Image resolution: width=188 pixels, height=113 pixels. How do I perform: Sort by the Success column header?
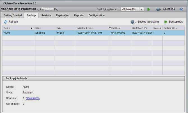coord(157,28)
